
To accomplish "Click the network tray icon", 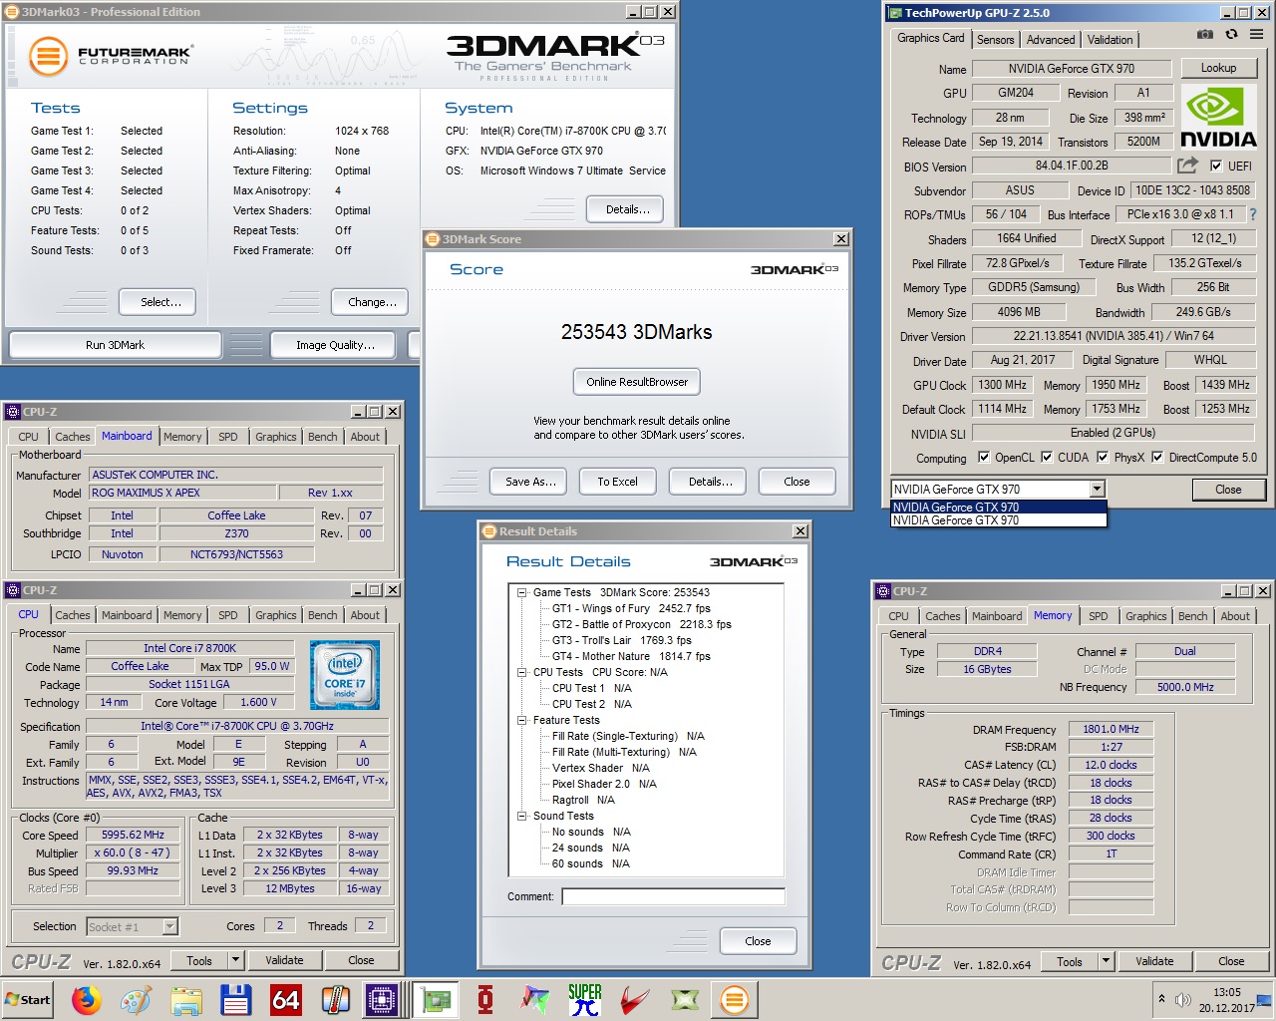I will tap(1265, 1000).
